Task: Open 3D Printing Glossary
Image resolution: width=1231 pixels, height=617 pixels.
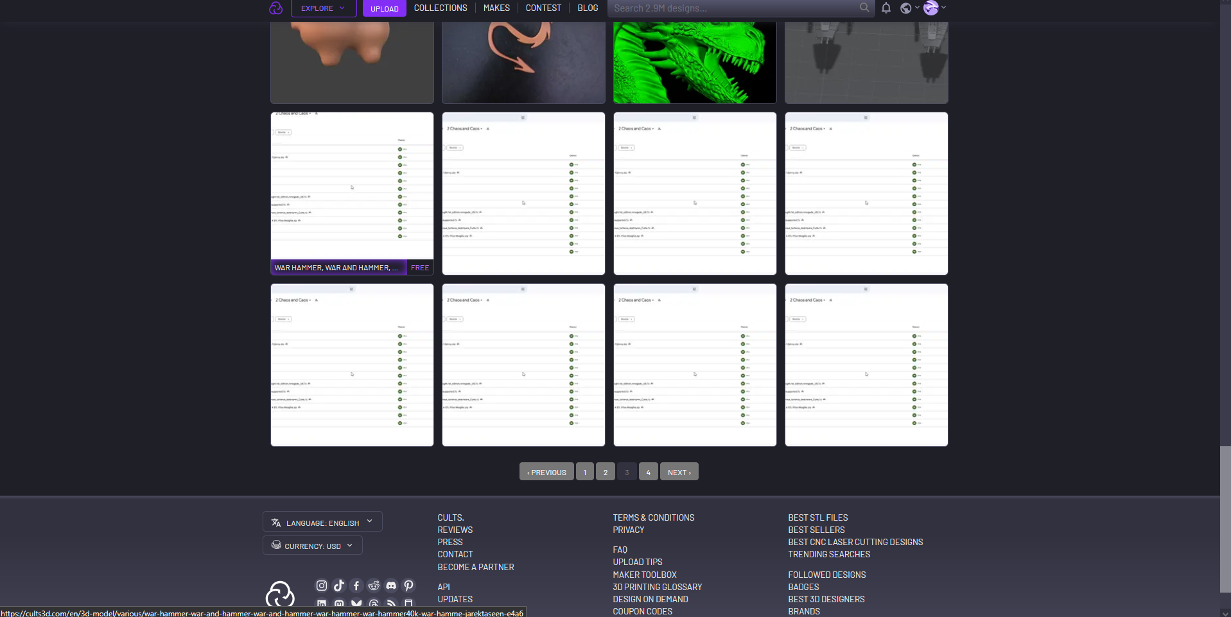Action: (658, 587)
